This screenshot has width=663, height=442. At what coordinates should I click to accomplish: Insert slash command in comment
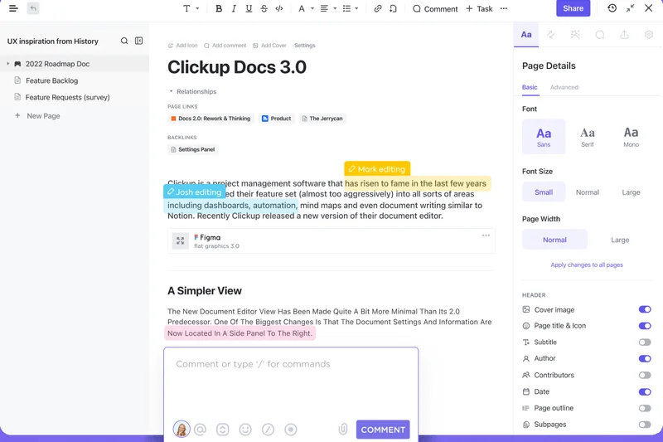click(x=268, y=430)
